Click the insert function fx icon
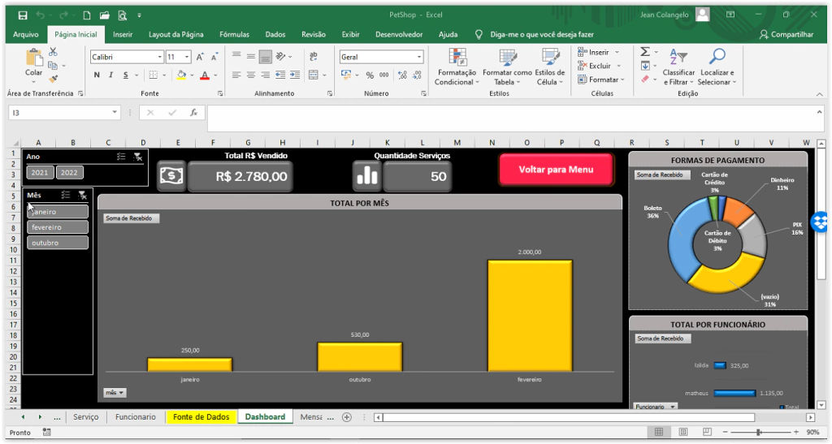Image resolution: width=832 pixels, height=444 pixels. (x=193, y=113)
